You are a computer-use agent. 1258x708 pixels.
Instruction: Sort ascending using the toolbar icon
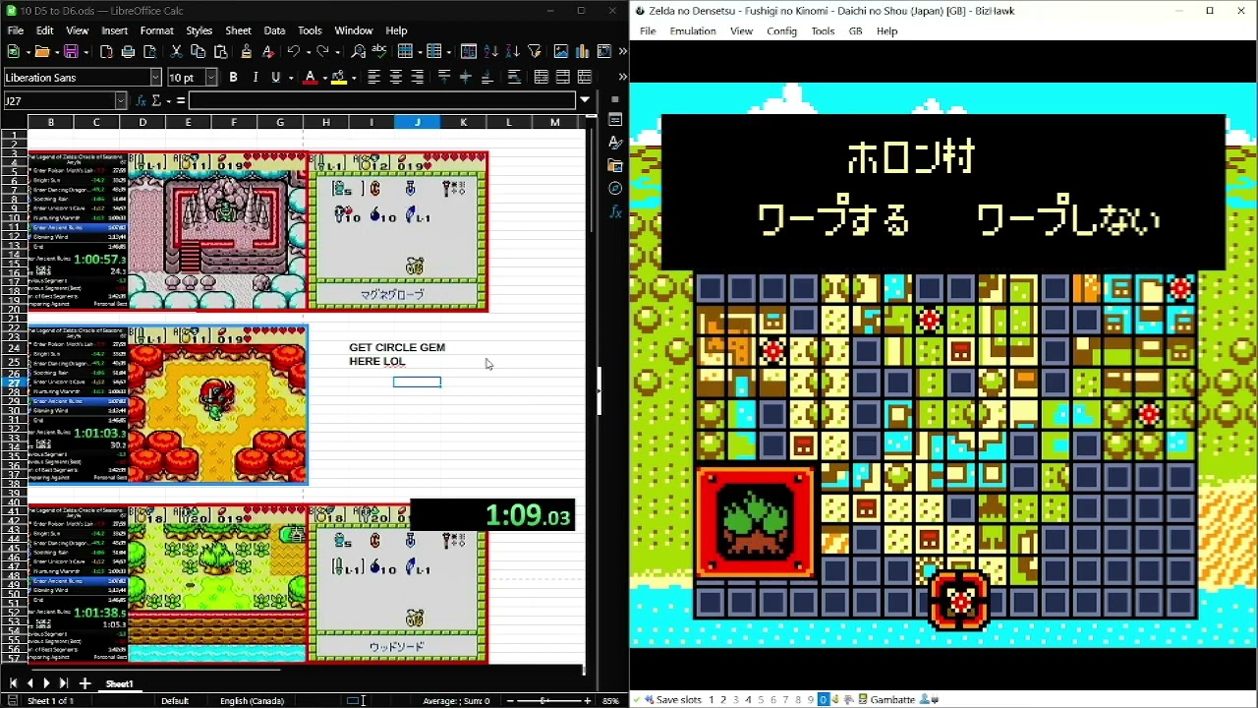[491, 51]
